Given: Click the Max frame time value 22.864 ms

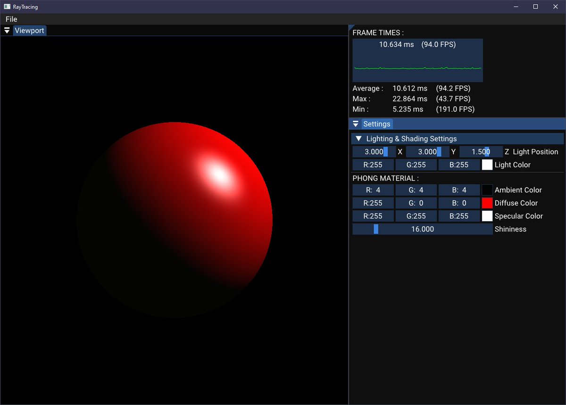Looking at the screenshot, I should 410,99.
